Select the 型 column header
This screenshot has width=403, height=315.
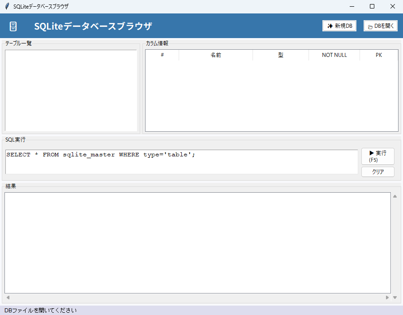pyautogui.click(x=281, y=55)
